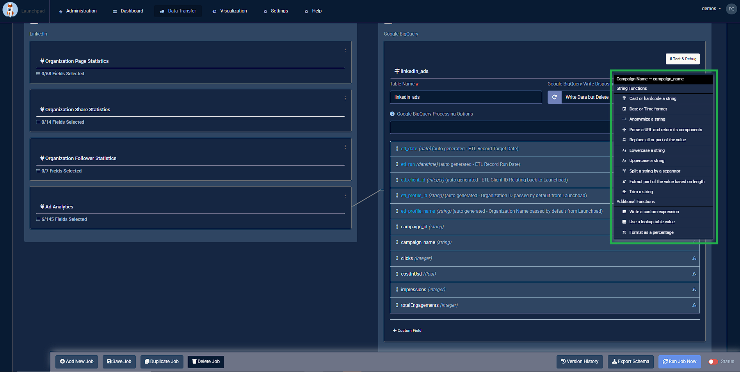The height and width of the screenshot is (372, 740).
Task: Expand 0/68 Fields Selected list
Action: 60,74
